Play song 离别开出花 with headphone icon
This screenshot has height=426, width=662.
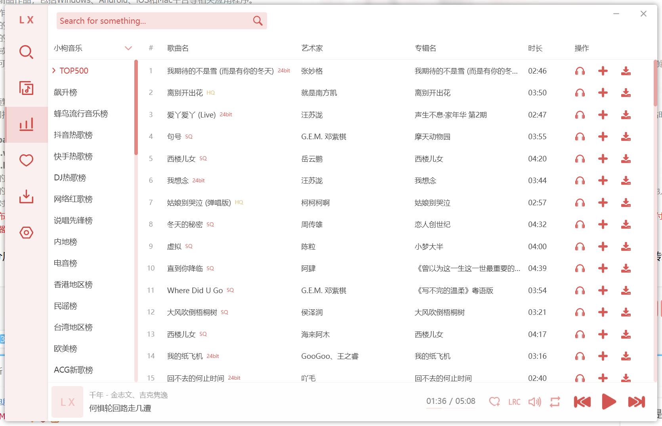pyautogui.click(x=580, y=93)
